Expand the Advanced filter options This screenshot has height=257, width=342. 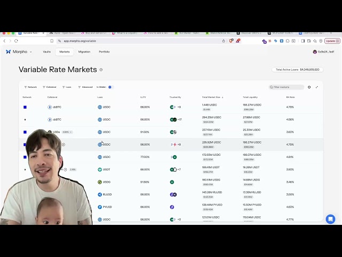(85, 87)
